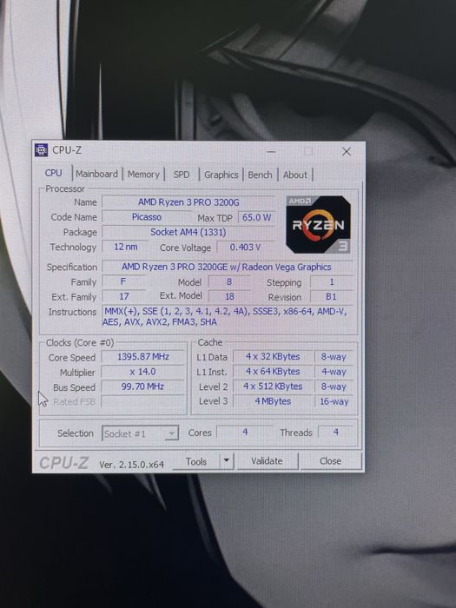Image resolution: width=456 pixels, height=608 pixels.
Task: Click the L1 Inst. value 4 x 64 KBytes
Action: point(273,372)
